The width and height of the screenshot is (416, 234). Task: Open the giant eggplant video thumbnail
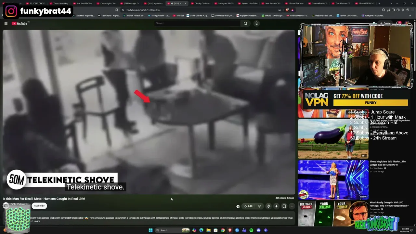333,139
